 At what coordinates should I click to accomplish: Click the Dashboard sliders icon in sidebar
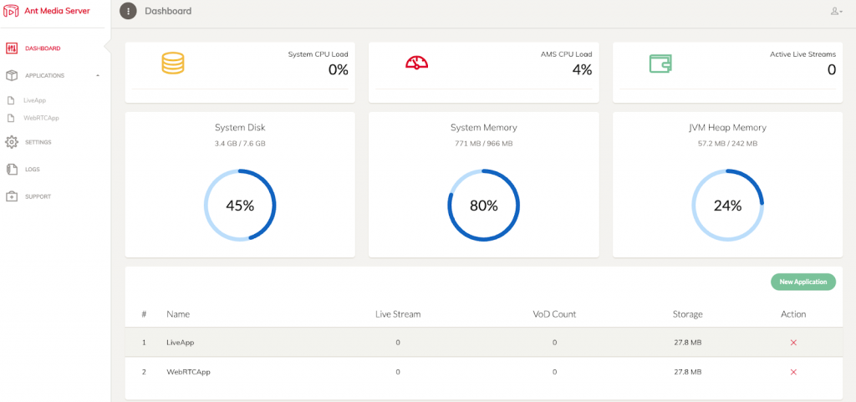coord(12,48)
